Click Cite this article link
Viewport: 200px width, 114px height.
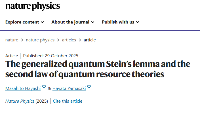tap(68, 101)
